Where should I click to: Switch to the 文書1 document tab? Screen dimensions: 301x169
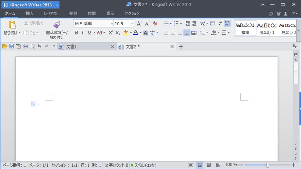87,47
